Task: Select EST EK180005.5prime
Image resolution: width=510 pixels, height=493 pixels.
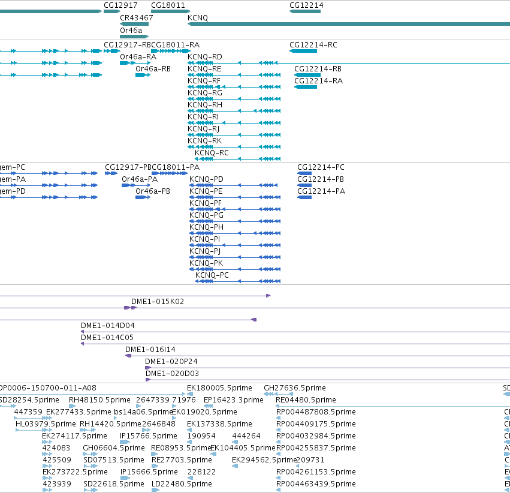Action: point(219,388)
